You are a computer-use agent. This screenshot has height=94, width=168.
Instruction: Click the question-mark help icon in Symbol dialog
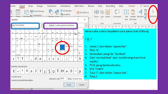click(x=78, y=19)
